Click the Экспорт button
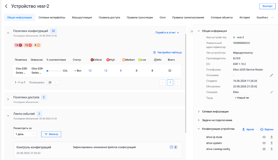Viewport: 278px width, 160px height. click(x=267, y=6)
